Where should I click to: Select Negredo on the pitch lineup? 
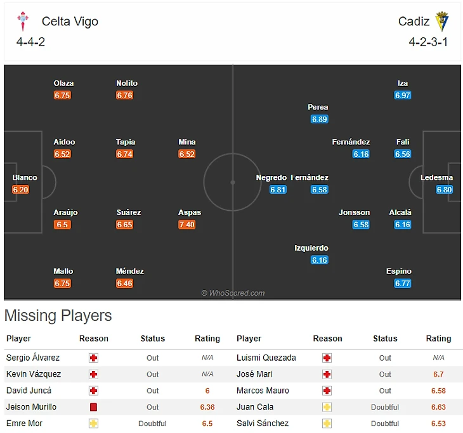[x=271, y=178]
